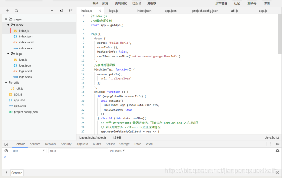Screen dimensions: 282x178
Task: Click the console Filter input field
Action: click(x=78, y=151)
